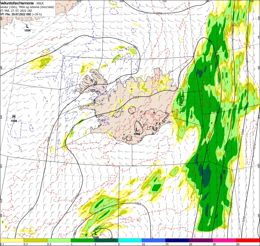Viewport: 260px width, 246px height.
Task: Pick the cyan 5 mm legend swatch
Action: (x=130, y=241)
